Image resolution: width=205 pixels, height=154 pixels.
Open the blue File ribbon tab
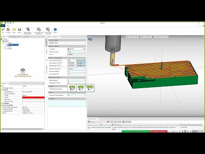coord(3,26)
